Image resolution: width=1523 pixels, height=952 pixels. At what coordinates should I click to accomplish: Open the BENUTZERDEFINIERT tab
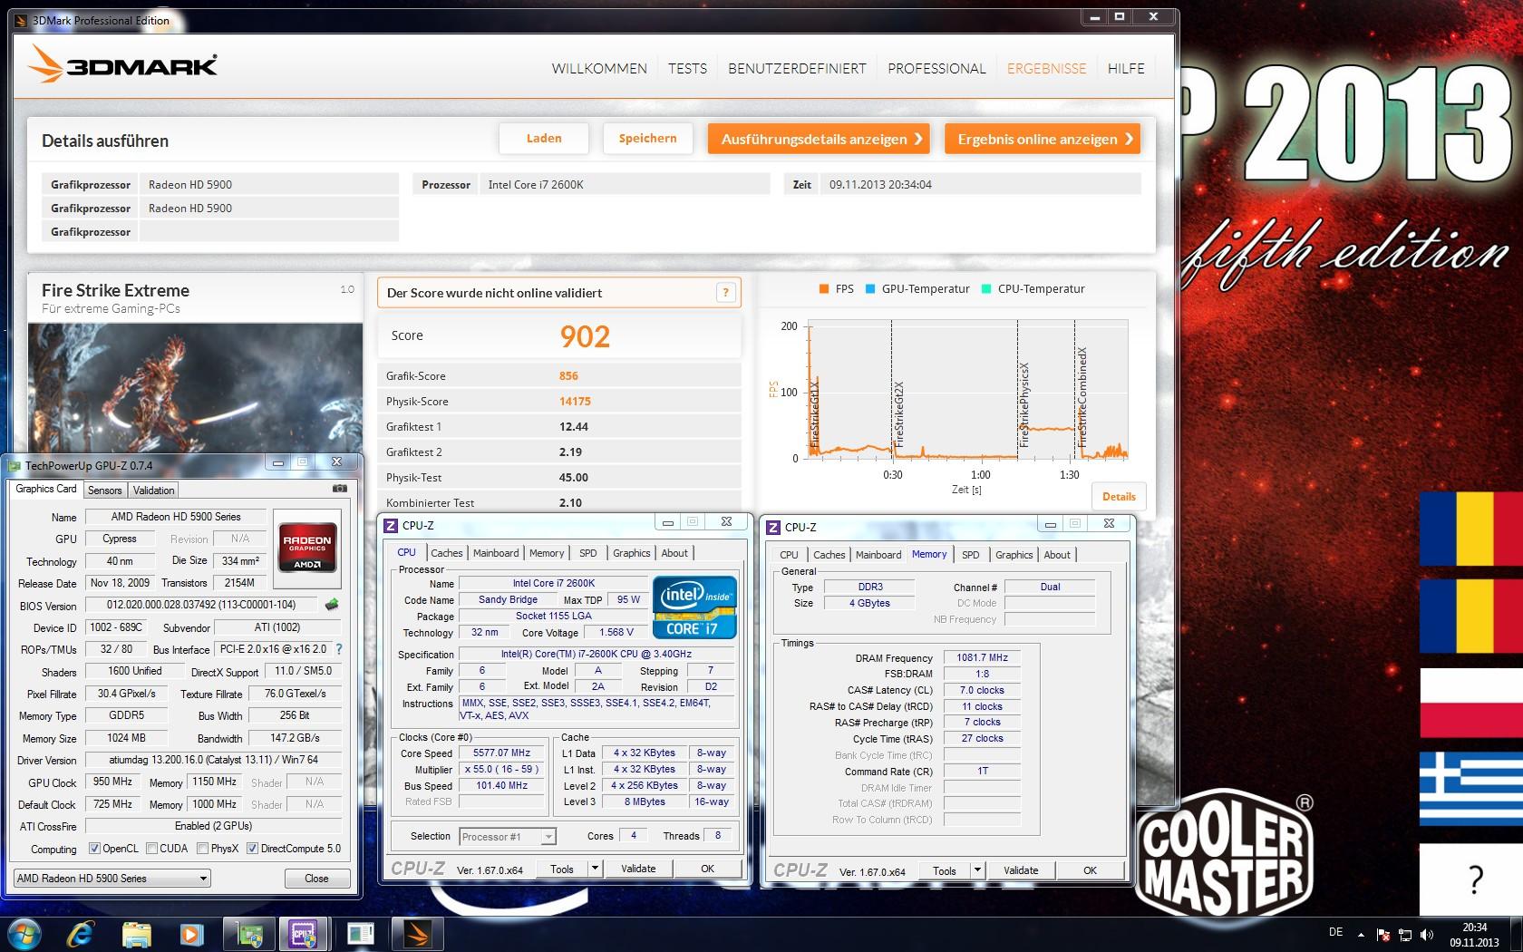797,68
